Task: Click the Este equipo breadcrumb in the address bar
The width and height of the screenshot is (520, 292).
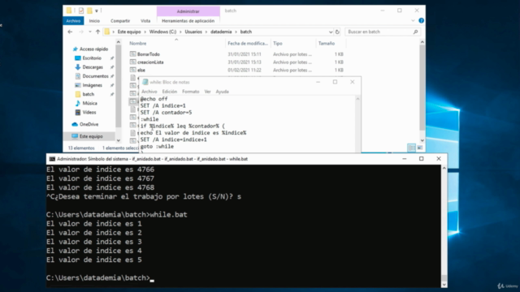Action: [129, 32]
